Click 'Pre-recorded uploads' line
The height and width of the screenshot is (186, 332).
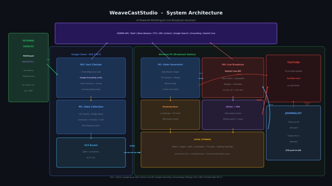pyautogui.click(x=293, y=71)
